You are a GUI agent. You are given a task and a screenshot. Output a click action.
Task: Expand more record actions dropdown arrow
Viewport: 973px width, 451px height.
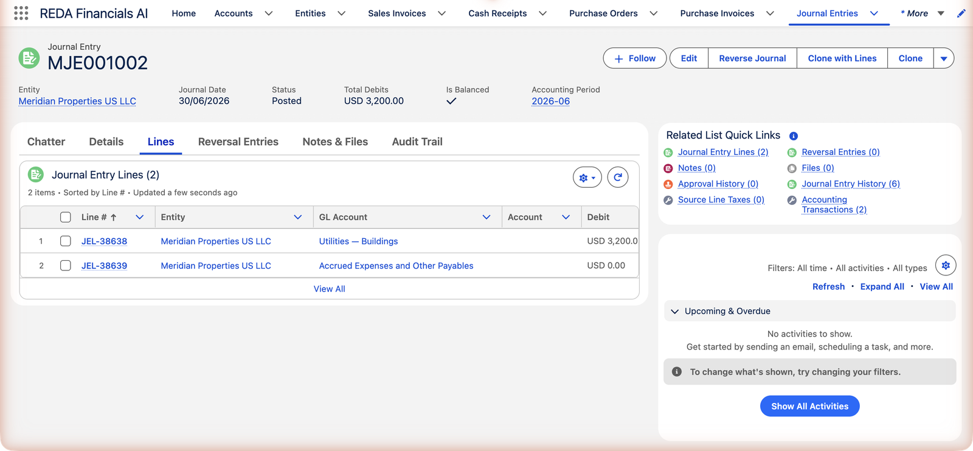tap(944, 58)
